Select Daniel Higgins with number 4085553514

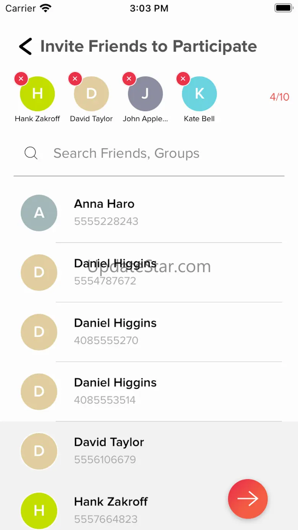click(x=149, y=392)
